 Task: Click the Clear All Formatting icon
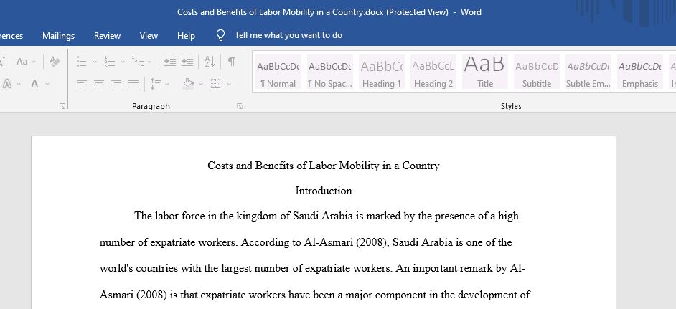[55, 62]
